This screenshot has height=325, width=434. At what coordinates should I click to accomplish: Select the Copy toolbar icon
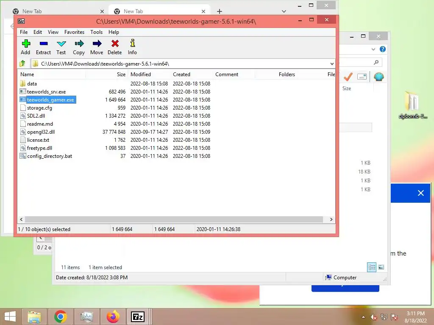pos(79,44)
